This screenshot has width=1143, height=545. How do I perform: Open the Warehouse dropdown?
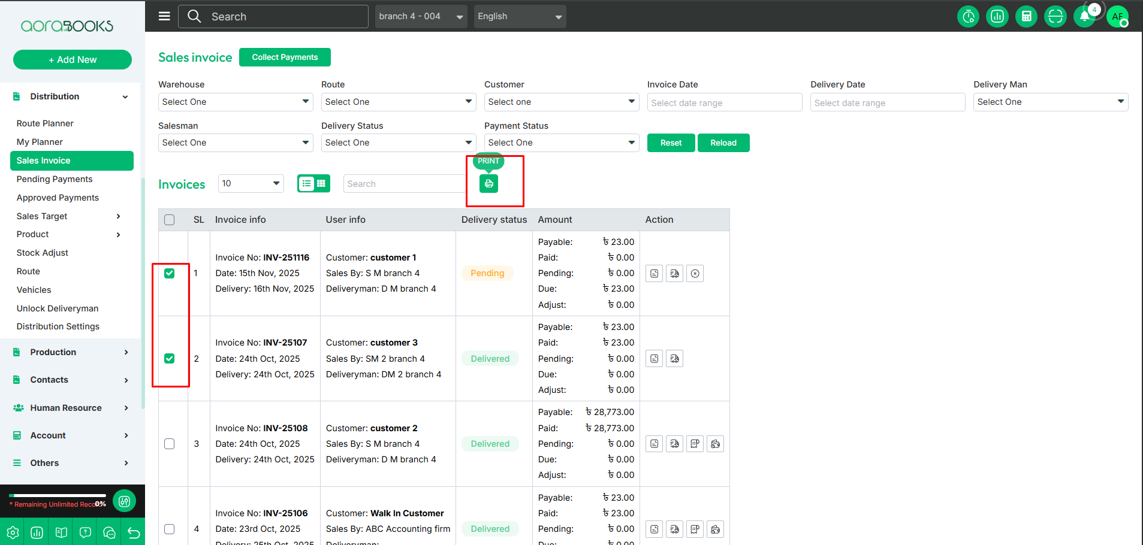click(236, 102)
